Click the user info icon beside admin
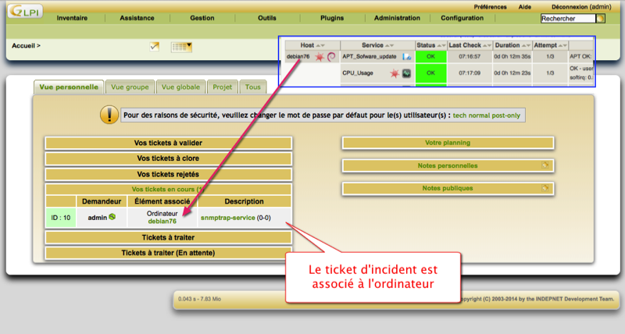Screen dimensions: 625x334 112,216
